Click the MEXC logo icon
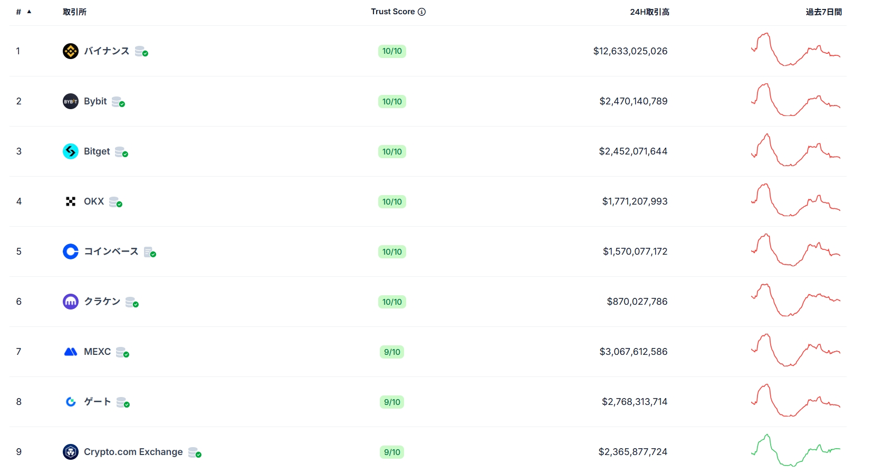 coord(70,352)
